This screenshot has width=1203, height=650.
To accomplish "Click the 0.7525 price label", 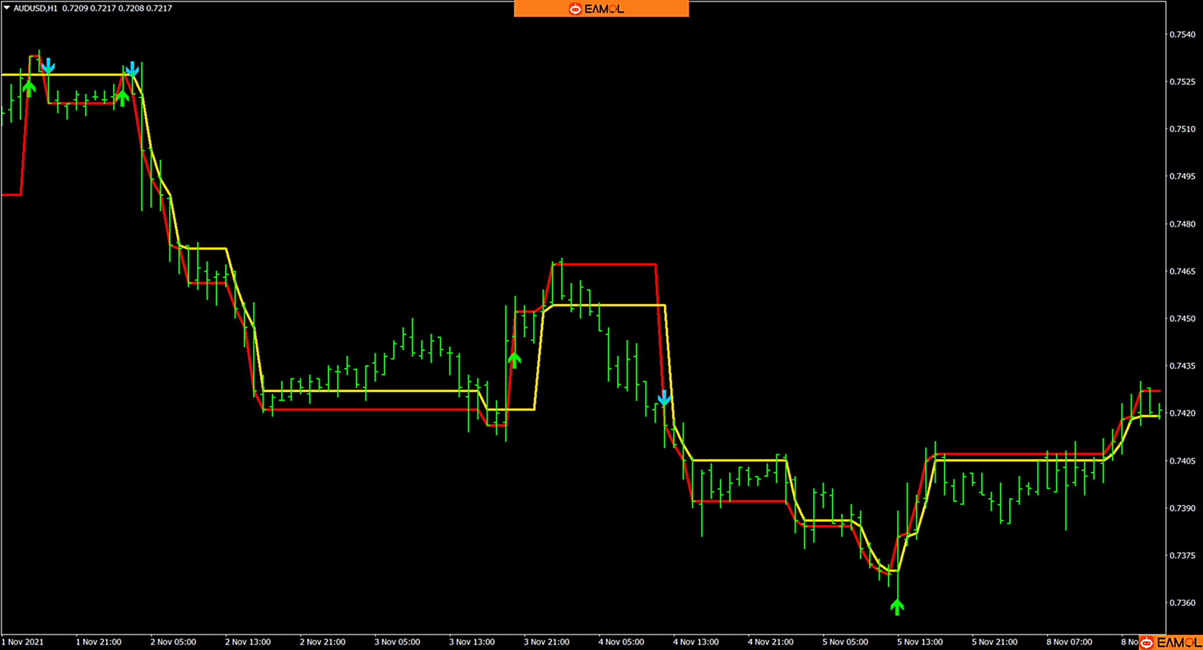I will click(1182, 82).
